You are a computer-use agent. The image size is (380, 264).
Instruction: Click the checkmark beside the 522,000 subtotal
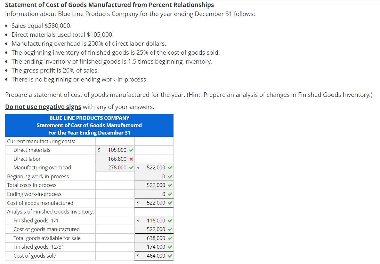[x=169, y=167]
